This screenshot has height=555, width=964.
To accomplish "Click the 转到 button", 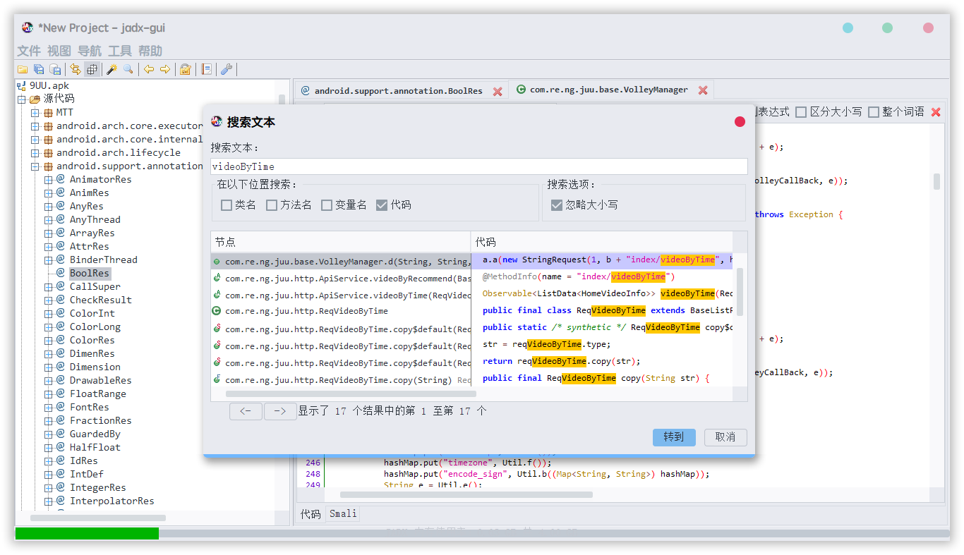I will [674, 437].
